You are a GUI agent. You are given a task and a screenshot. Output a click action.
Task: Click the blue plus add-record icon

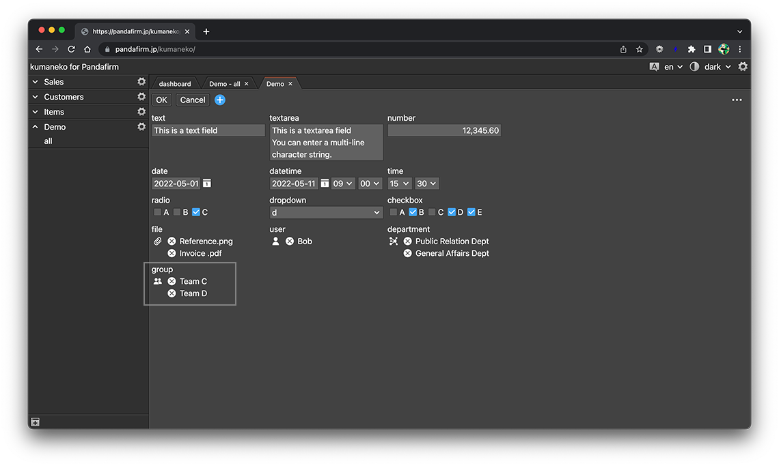coord(220,100)
